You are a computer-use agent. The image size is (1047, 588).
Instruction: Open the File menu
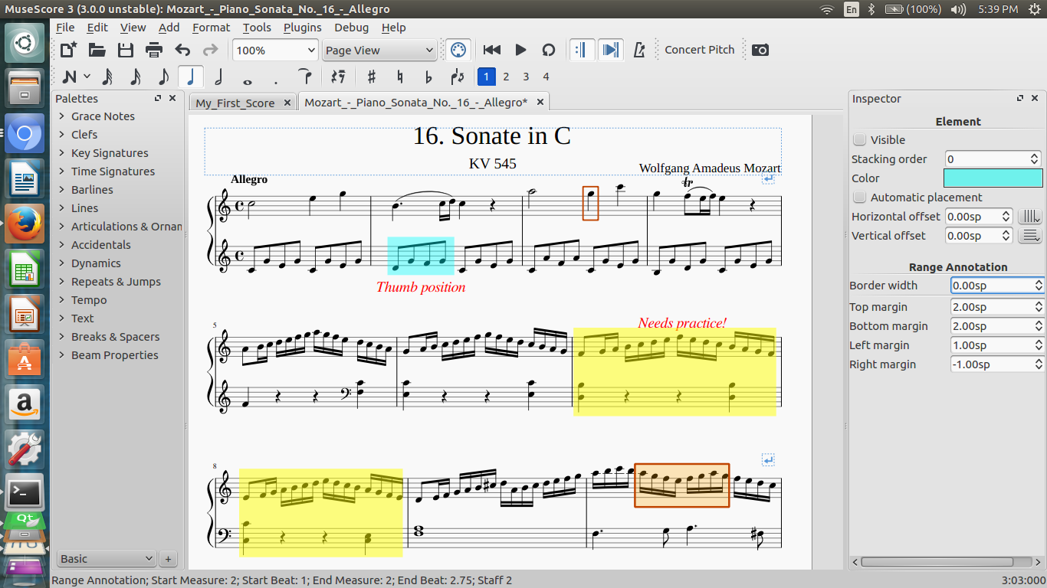pos(65,28)
